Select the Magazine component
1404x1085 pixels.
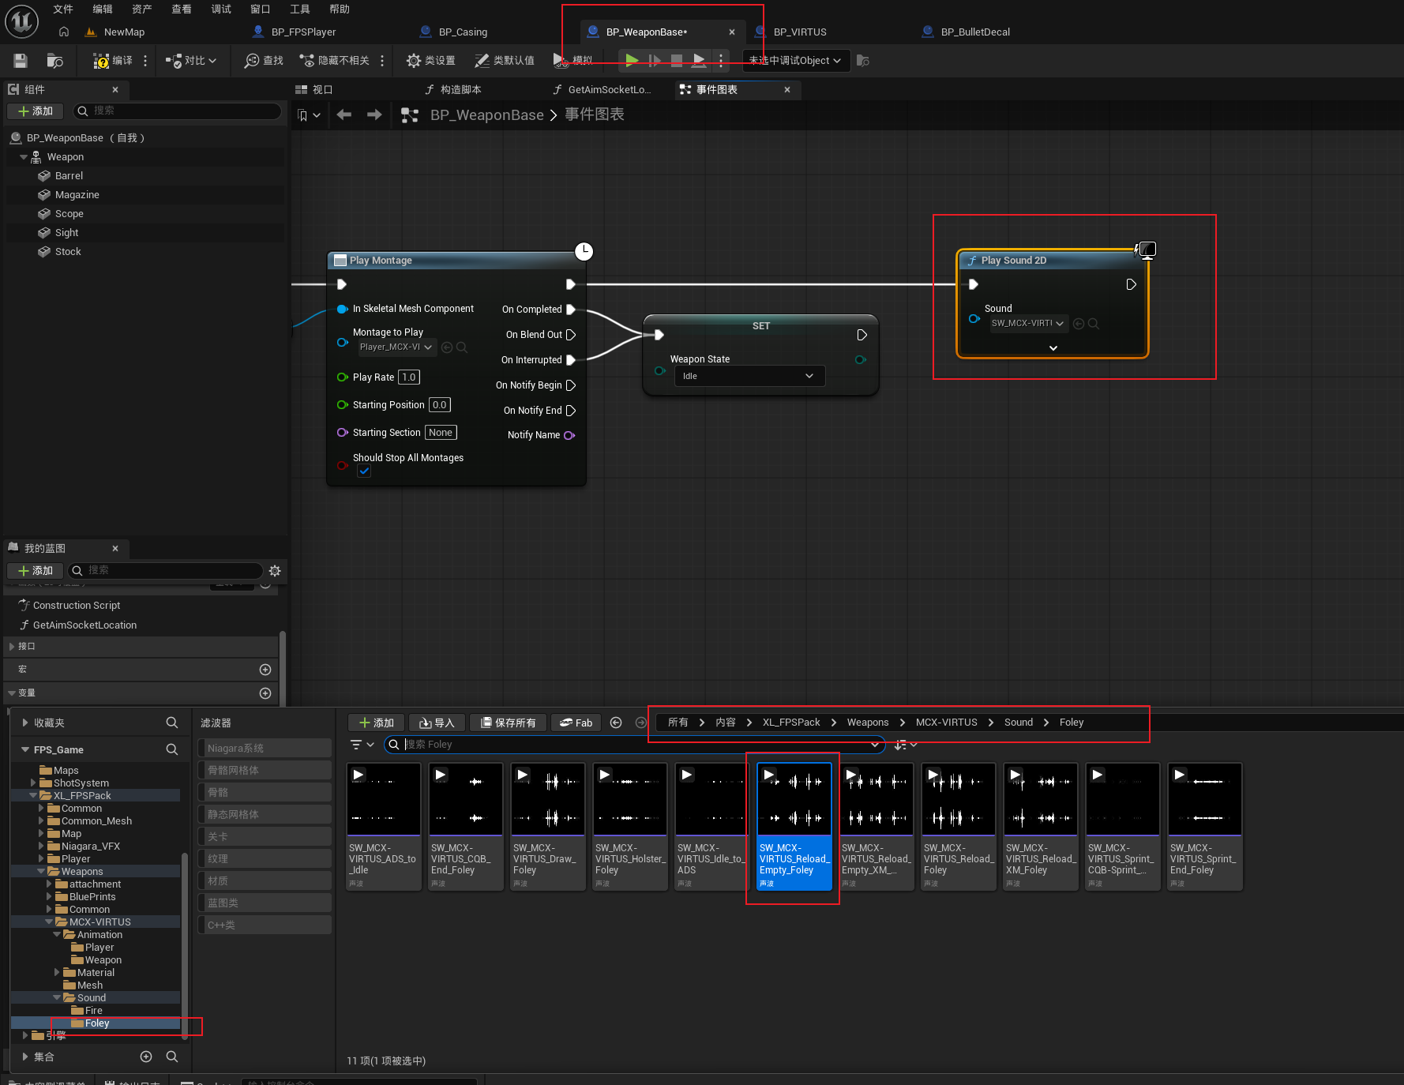click(x=77, y=195)
